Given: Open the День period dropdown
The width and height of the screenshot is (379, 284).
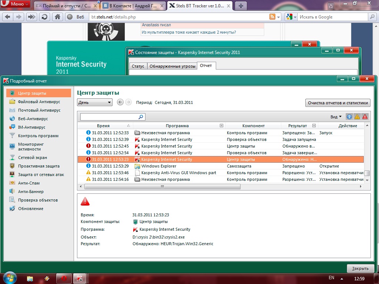Looking at the screenshot, I should click(x=95, y=102).
